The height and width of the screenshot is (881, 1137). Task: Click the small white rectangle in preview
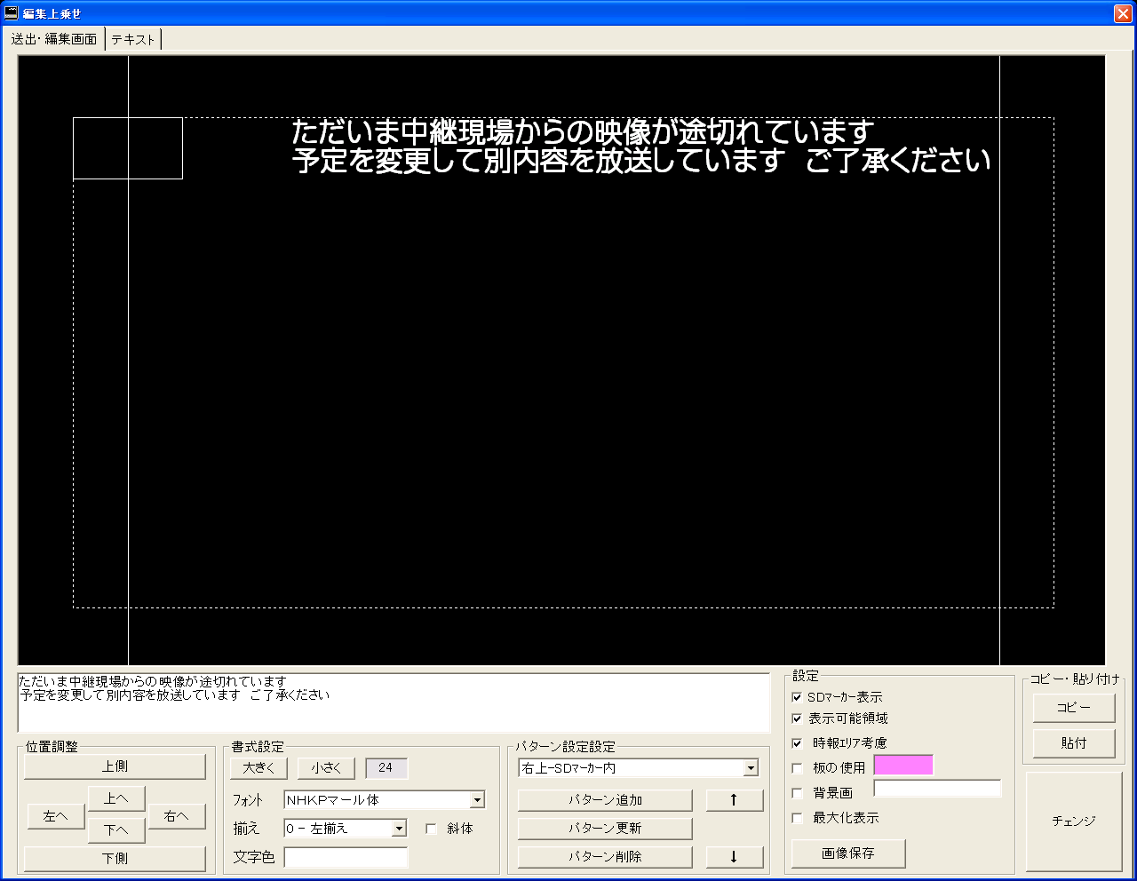(128, 148)
